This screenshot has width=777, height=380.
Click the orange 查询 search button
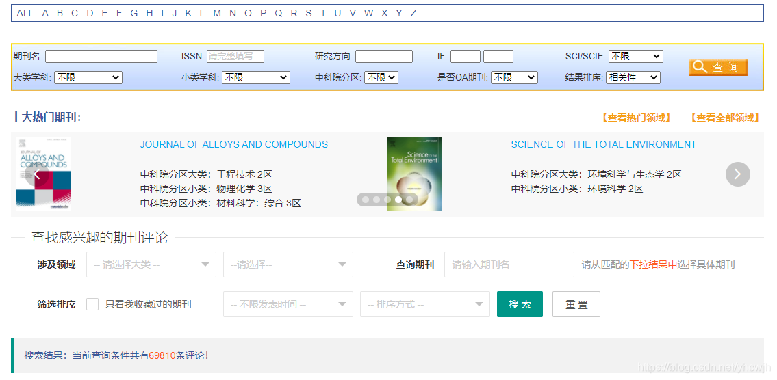(717, 67)
